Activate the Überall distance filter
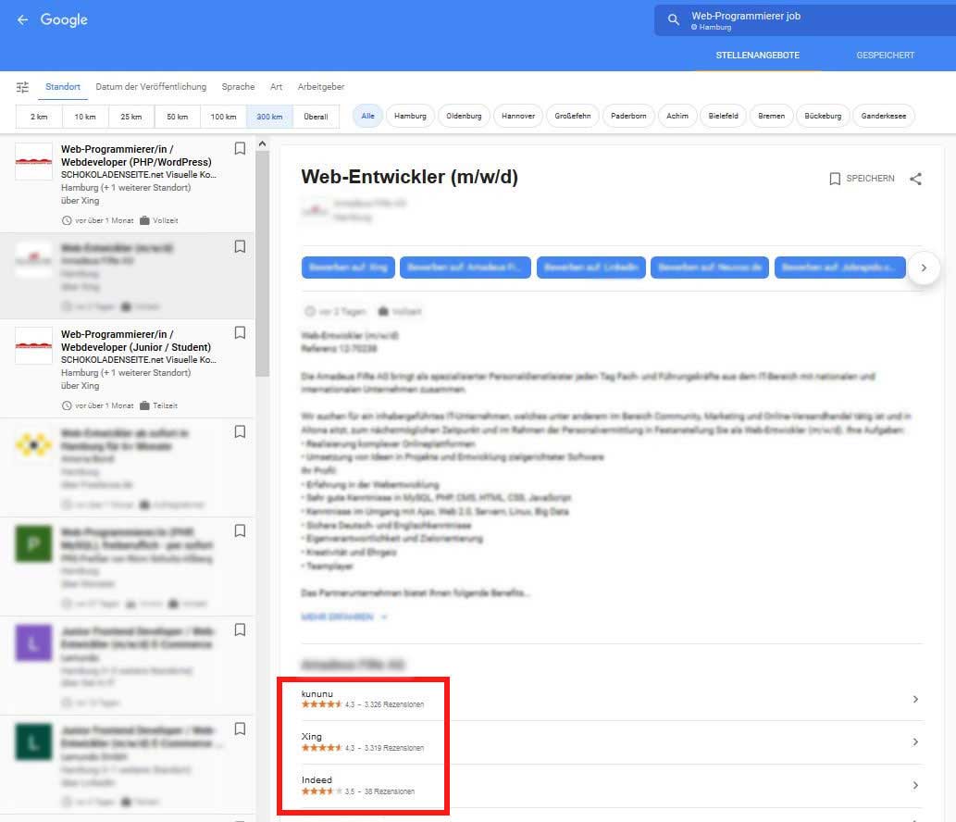The image size is (956, 822). pyautogui.click(x=316, y=116)
